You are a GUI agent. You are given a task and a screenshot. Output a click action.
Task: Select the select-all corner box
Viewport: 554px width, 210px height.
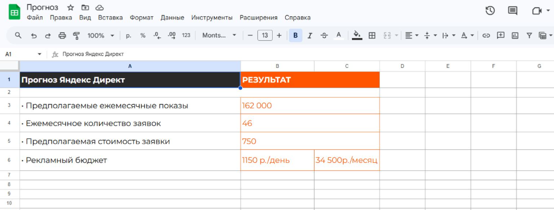pyautogui.click(x=10, y=66)
